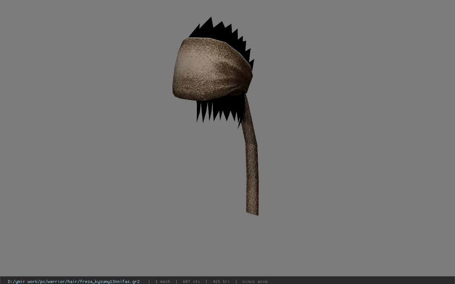The image size is (455, 284).
Task: Click the '415 tri' triangle count
Action: [221, 282]
